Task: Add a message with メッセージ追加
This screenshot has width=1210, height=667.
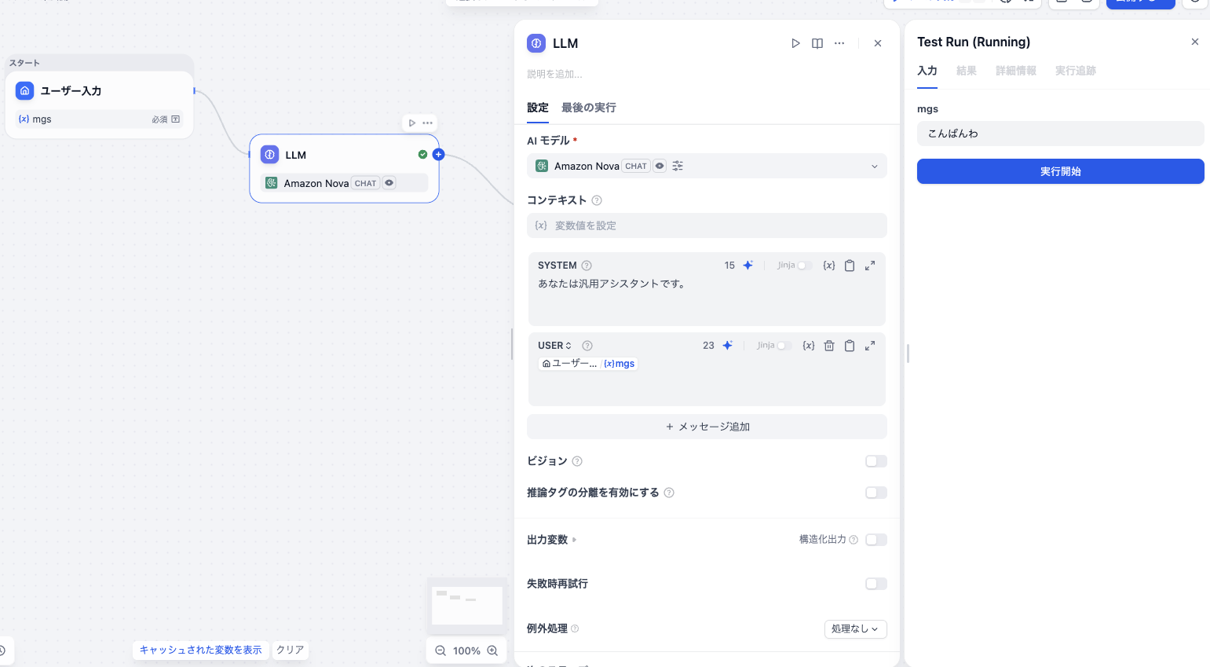Action: [x=707, y=427]
